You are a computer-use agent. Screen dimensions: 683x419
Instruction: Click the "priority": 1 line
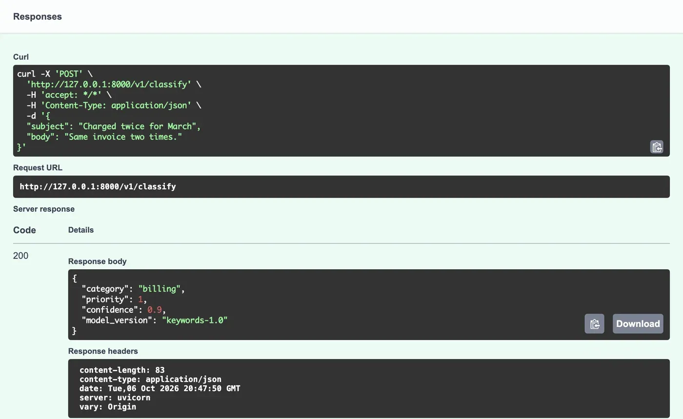pyautogui.click(x=114, y=299)
